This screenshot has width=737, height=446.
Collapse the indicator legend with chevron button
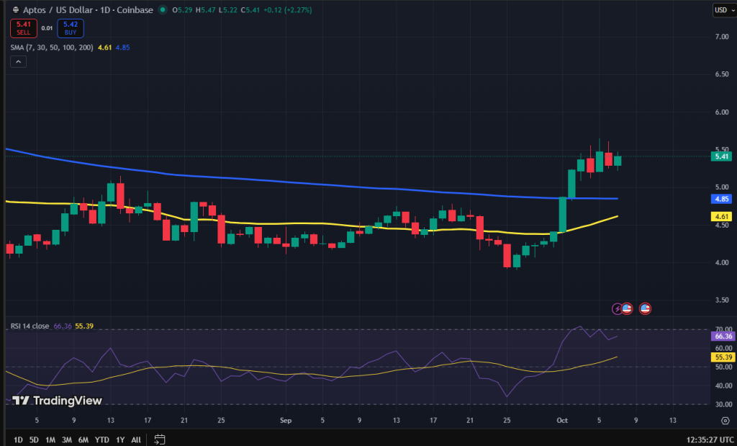pos(18,62)
